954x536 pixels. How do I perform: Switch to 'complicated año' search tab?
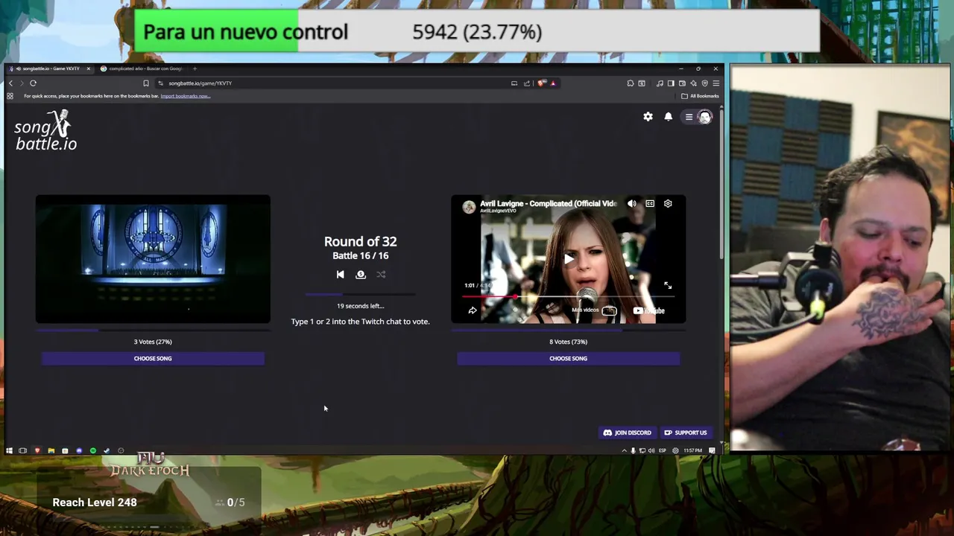(142, 68)
